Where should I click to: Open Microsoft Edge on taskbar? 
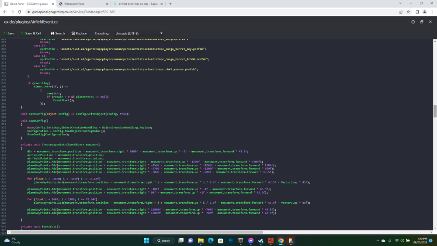(211, 240)
